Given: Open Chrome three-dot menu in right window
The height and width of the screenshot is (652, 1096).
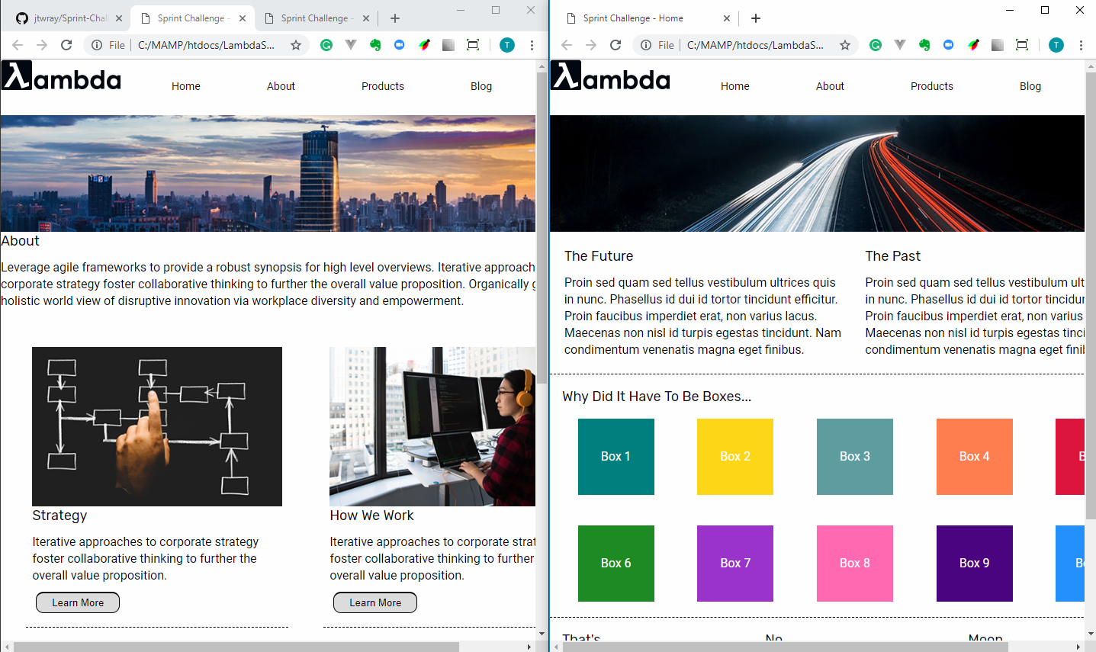Looking at the screenshot, I should [x=1081, y=45].
